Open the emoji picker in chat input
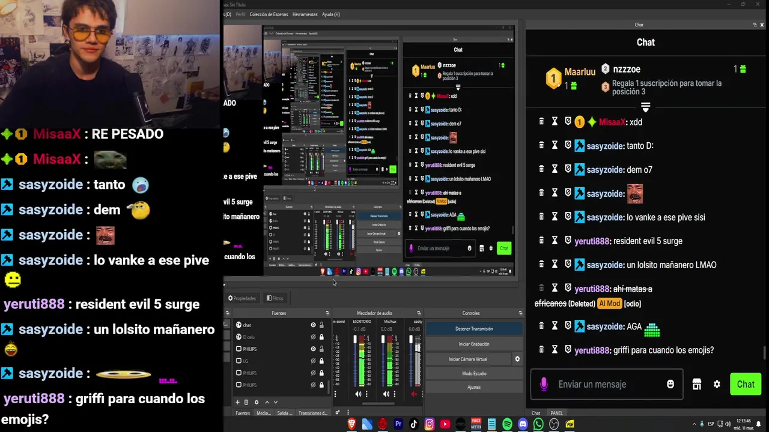Image resolution: width=769 pixels, height=432 pixels. point(670,384)
